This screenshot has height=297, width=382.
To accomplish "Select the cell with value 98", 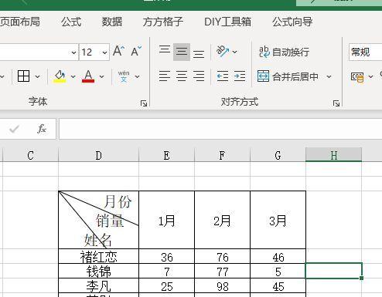I will 222,285.
